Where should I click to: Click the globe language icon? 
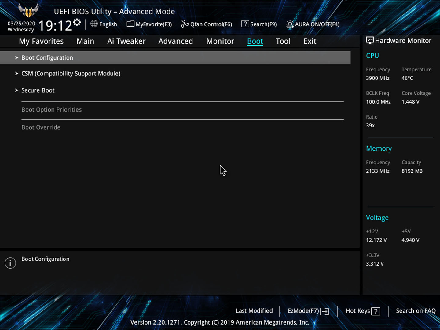point(94,24)
